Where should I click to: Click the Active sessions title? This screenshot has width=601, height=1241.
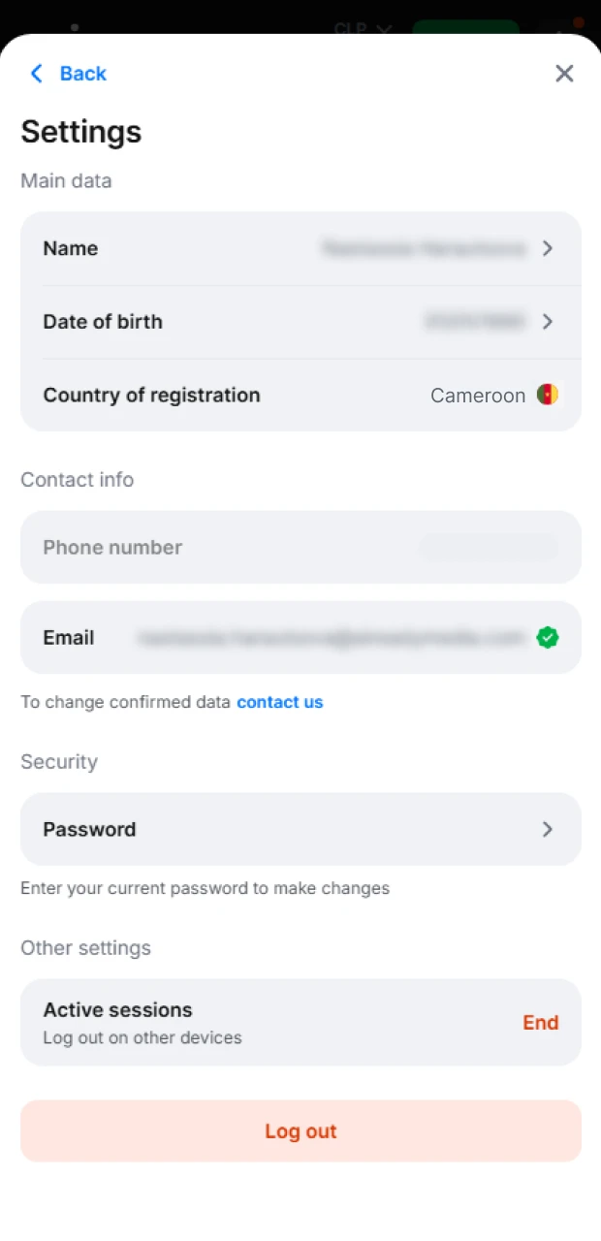tap(117, 1009)
